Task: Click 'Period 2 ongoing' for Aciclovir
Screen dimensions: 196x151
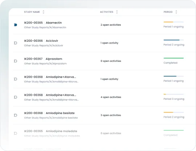Action: pyautogui.click(x=174, y=45)
